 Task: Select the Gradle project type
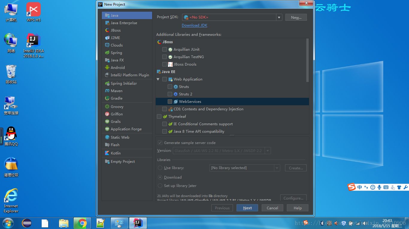(x=127, y=98)
